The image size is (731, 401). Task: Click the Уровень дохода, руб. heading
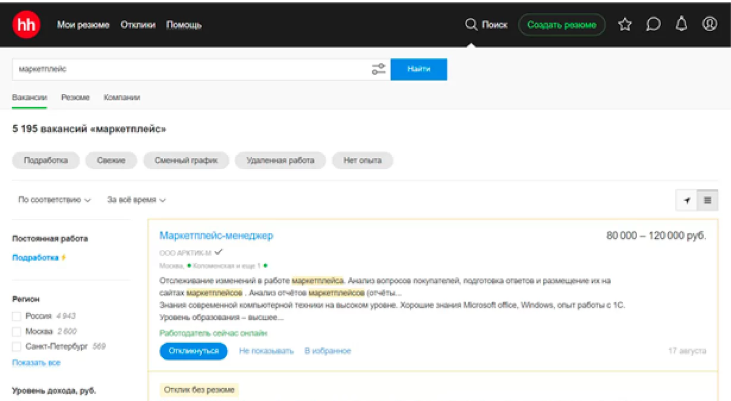[x=54, y=391]
